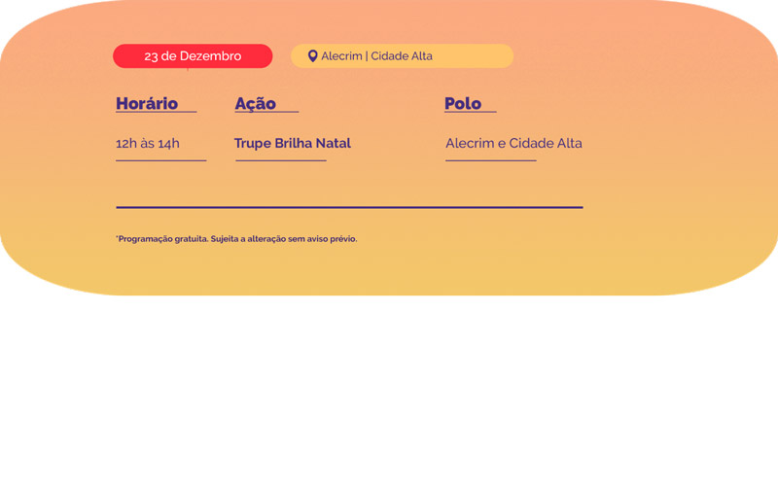778x486 pixels.
Task: Click the Alecrim e Cidade Alta polo text
Action: pyautogui.click(x=513, y=143)
